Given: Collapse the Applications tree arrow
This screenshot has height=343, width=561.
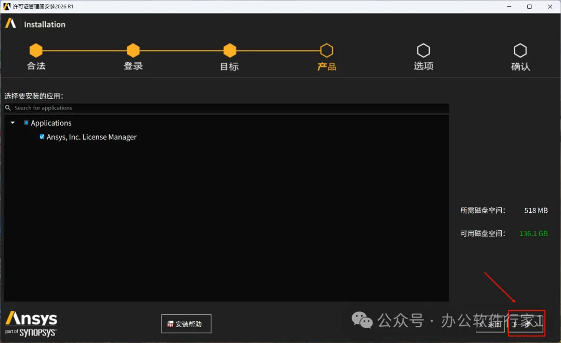Looking at the screenshot, I should pos(13,122).
